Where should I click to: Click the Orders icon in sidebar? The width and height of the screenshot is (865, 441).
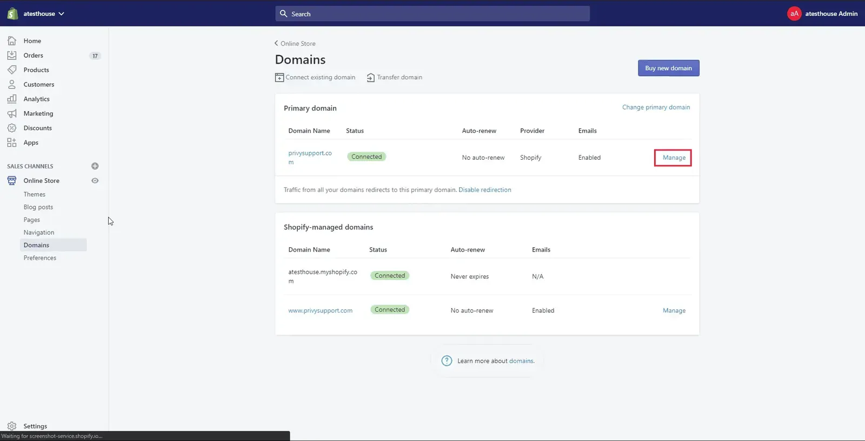(12, 56)
